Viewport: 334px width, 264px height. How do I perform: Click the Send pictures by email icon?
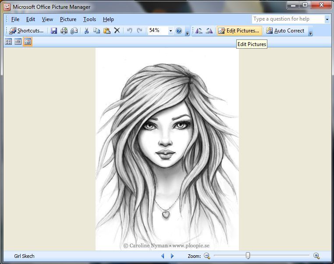point(74,31)
